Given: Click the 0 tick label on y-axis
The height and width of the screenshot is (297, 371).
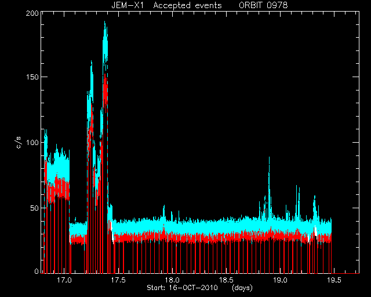Looking at the screenshot, I should click(37, 271).
